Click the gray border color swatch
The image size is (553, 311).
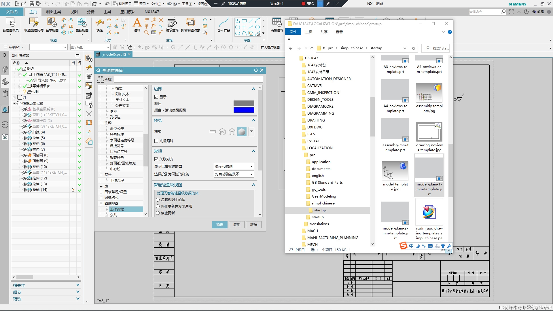tap(244, 103)
